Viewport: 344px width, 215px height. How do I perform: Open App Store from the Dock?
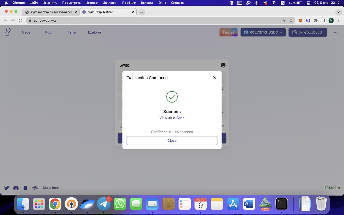[233, 204]
